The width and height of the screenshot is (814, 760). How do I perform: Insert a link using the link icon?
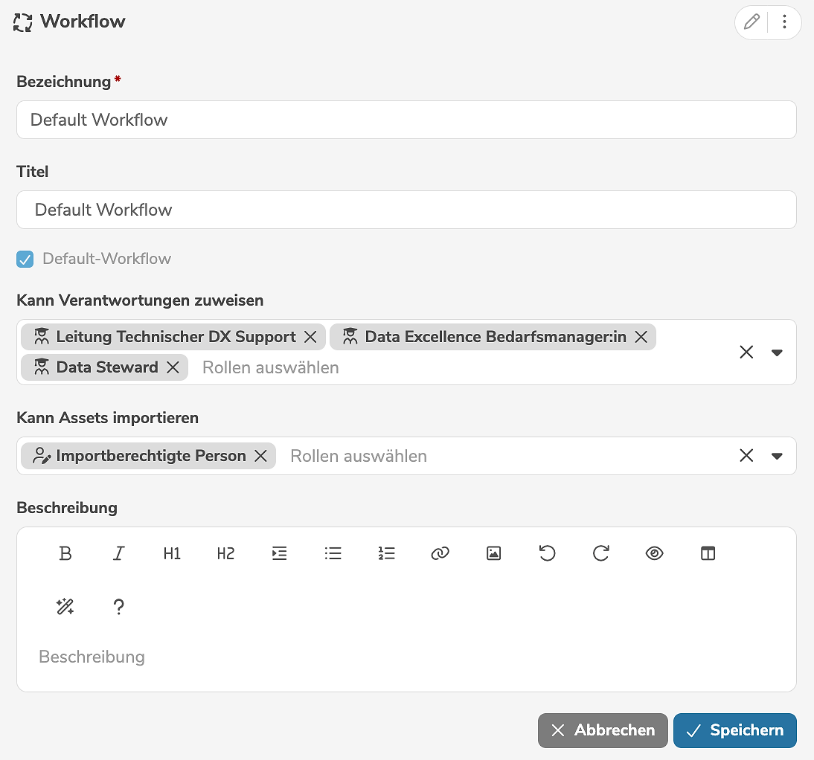(440, 553)
